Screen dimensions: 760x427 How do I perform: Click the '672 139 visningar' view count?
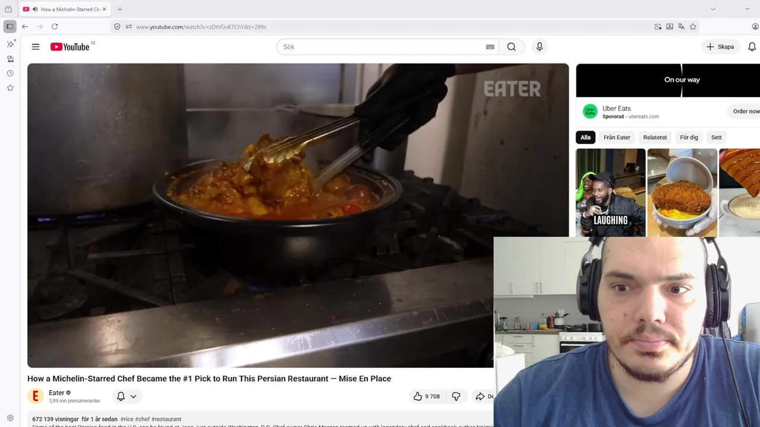tap(55, 419)
